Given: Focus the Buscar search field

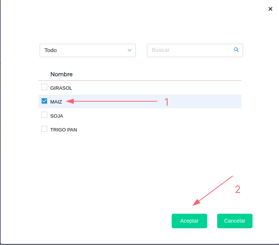Looking at the screenshot, I should (190, 50).
